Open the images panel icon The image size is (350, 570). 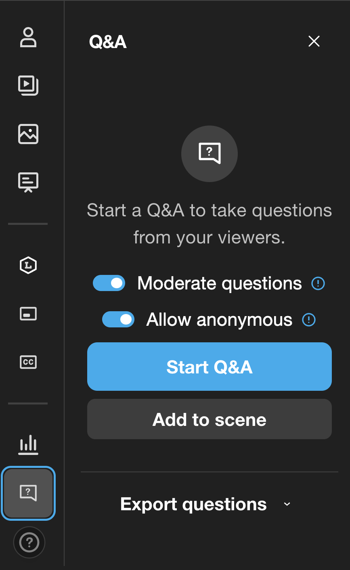coord(28,134)
